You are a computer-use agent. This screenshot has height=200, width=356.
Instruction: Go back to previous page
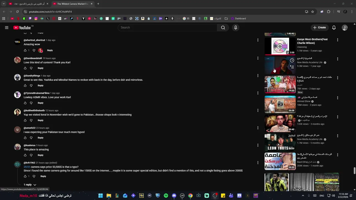pos(4,12)
